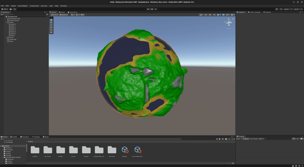Open the Scene draw mode dropdown

point(201,15)
